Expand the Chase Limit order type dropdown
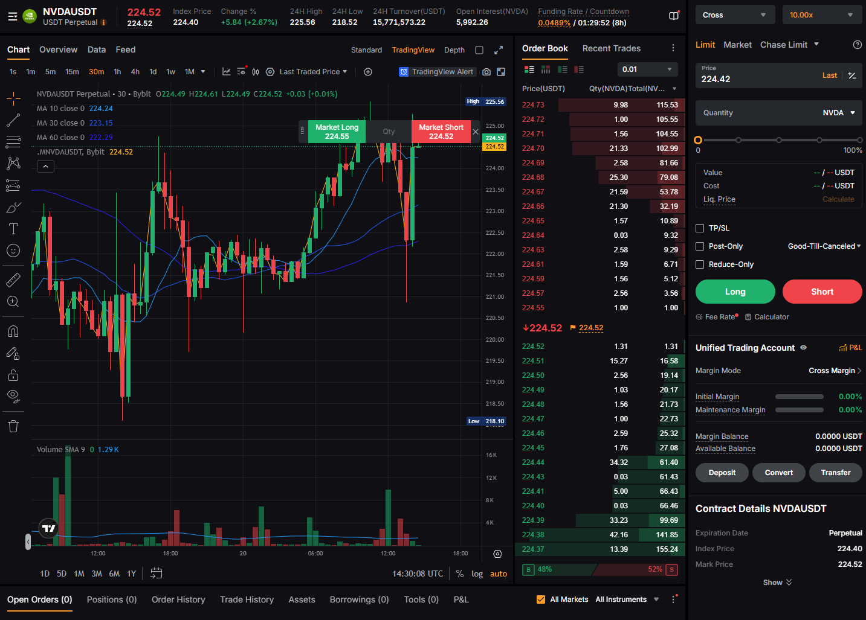This screenshot has width=866, height=620. tap(790, 45)
